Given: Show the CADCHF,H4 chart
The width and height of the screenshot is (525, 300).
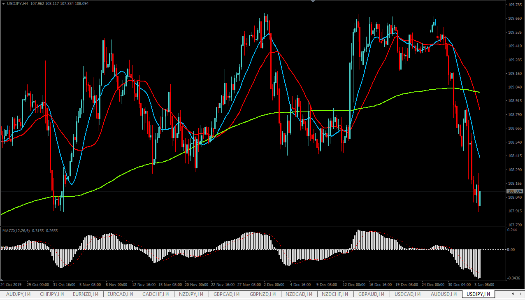Looking at the screenshot, I should click(156, 294).
